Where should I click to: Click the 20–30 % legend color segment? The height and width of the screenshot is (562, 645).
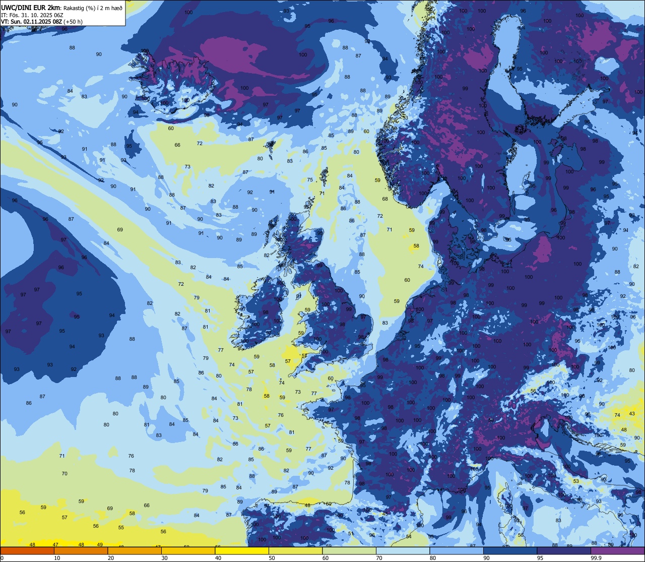[x=135, y=551]
